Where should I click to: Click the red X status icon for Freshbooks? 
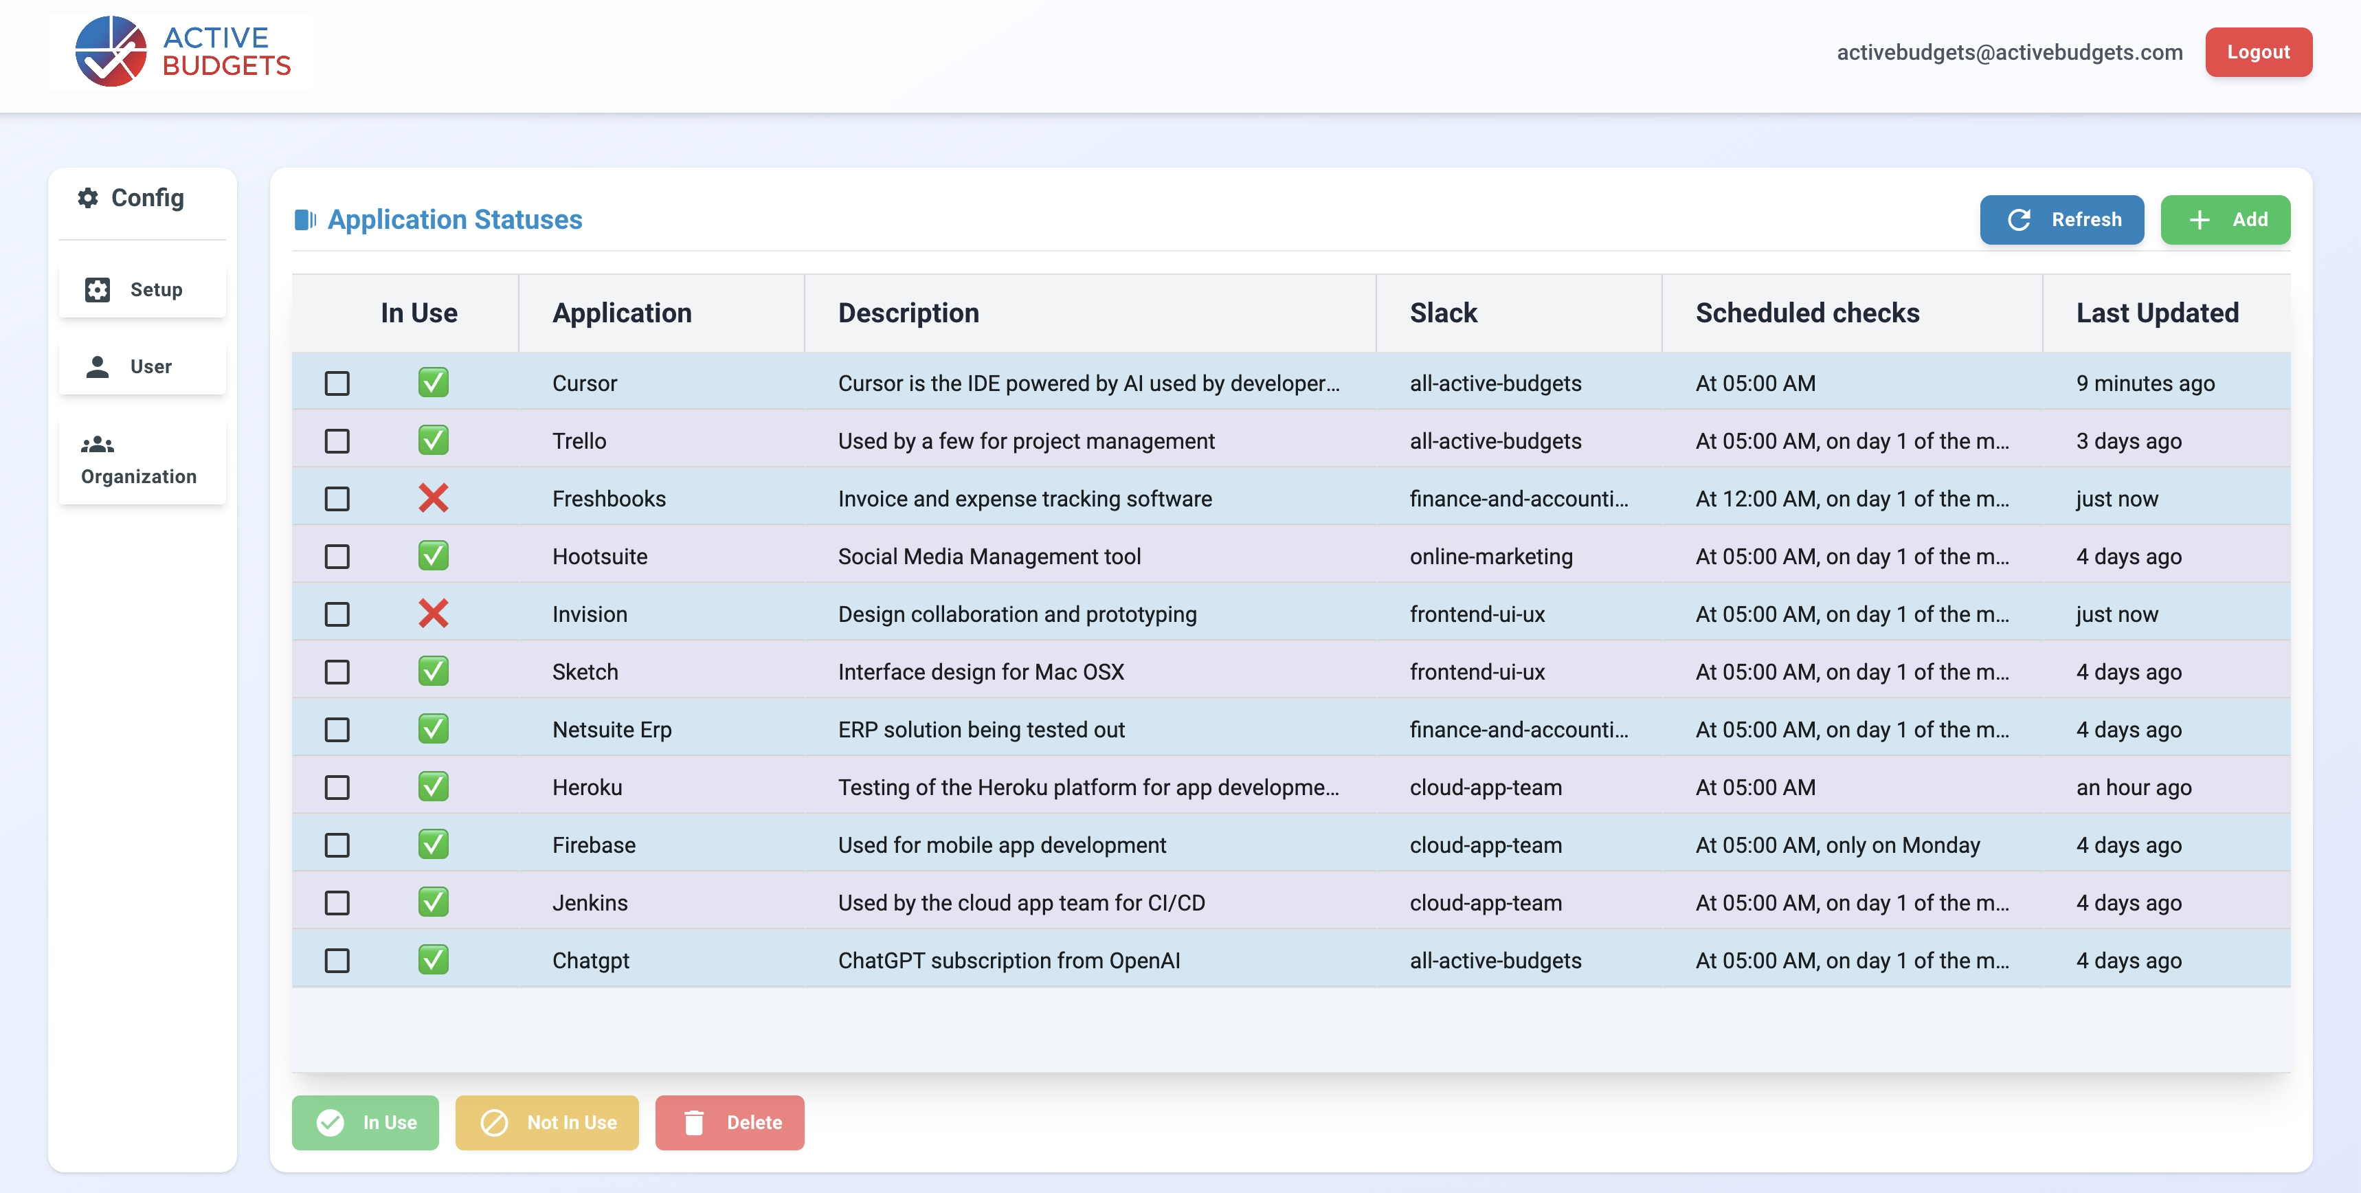(433, 498)
